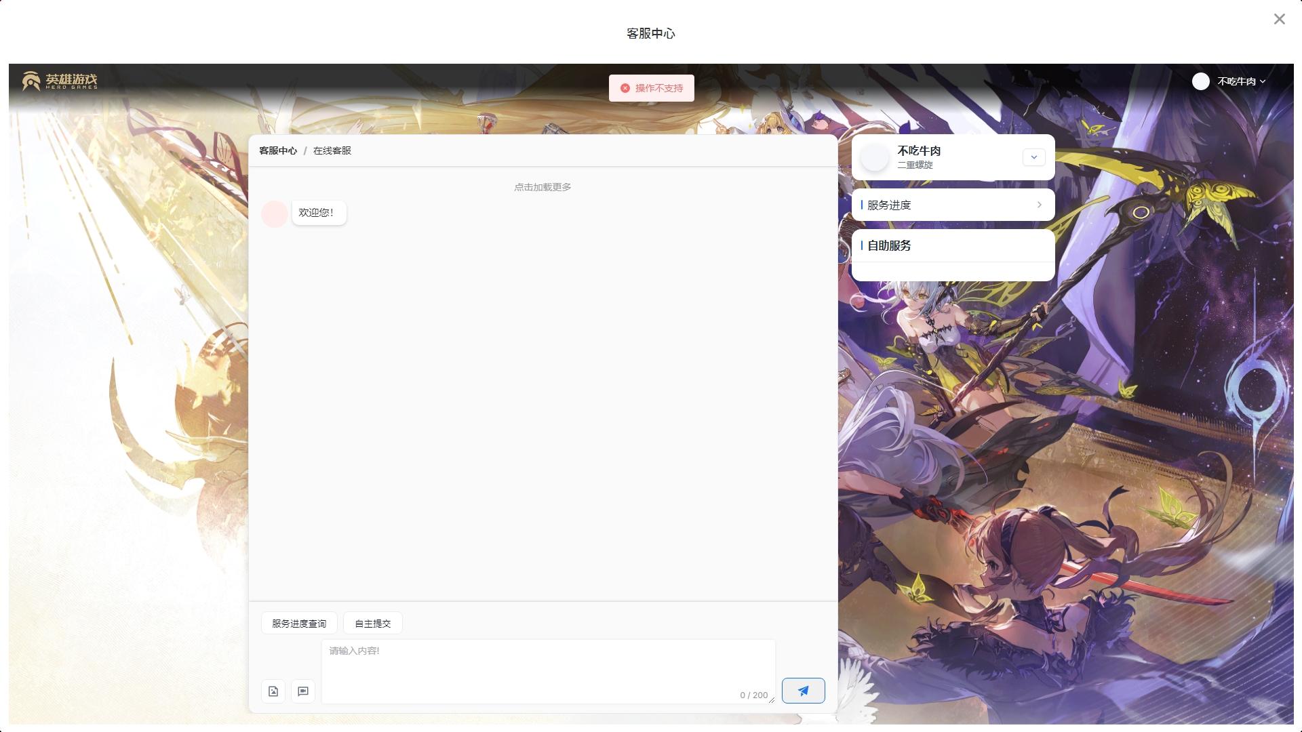Click the textarea resize handle

coord(772,700)
